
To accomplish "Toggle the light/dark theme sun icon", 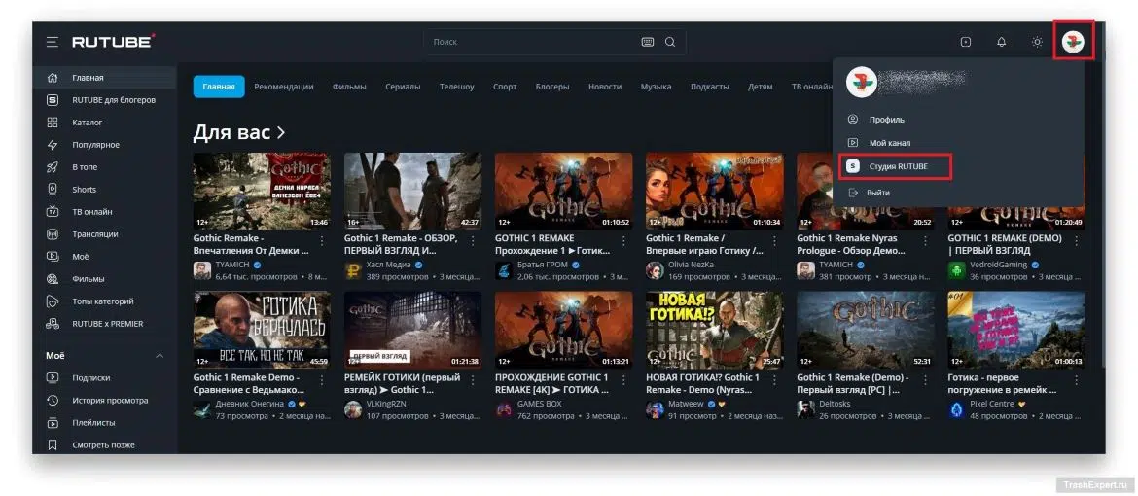I will click(x=1037, y=42).
